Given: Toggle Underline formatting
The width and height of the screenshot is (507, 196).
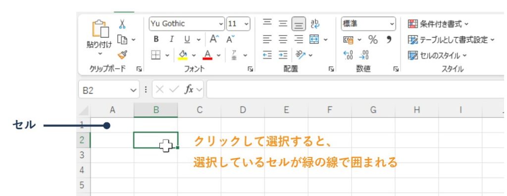Looking at the screenshot, I should pos(187,39).
